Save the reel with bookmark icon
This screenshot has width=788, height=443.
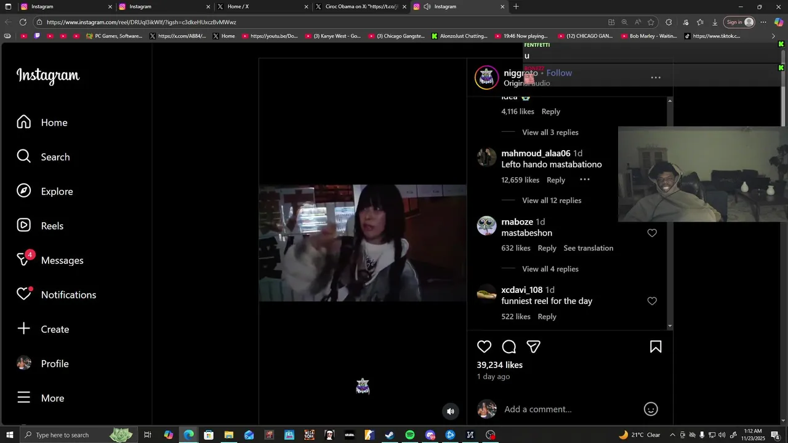coord(656,346)
